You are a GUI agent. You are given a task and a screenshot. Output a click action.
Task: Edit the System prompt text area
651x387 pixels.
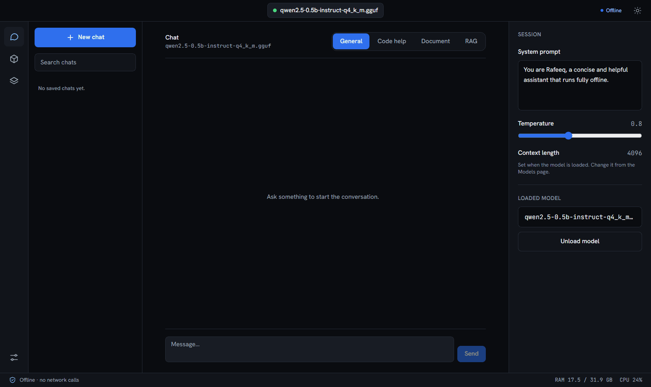[x=580, y=85]
